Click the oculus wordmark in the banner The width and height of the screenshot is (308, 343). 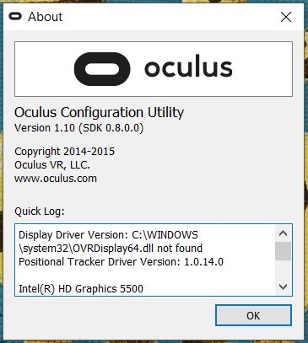point(188,67)
